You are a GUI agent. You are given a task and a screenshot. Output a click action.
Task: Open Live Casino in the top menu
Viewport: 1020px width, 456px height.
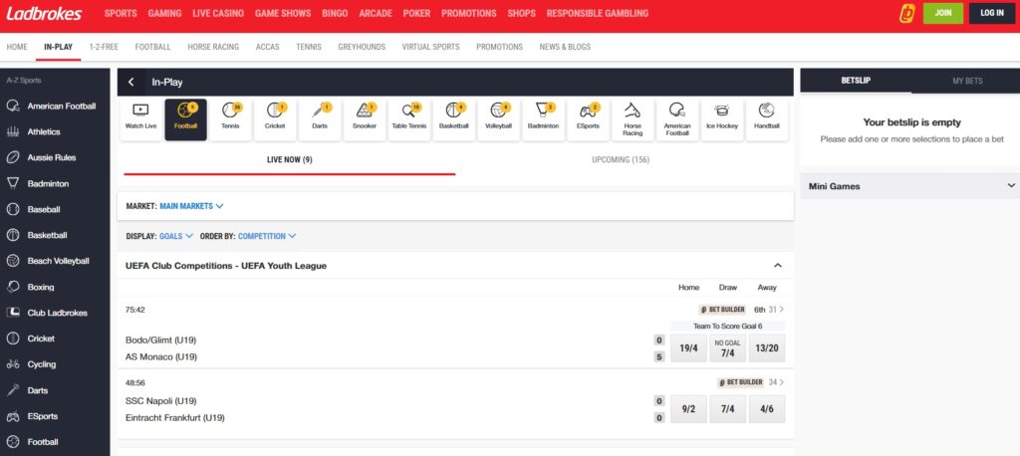pos(218,13)
